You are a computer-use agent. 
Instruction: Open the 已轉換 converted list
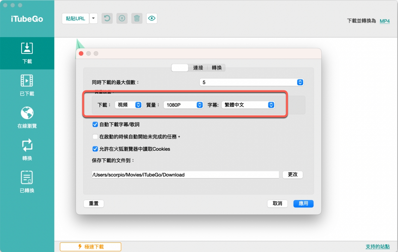[x=27, y=182]
